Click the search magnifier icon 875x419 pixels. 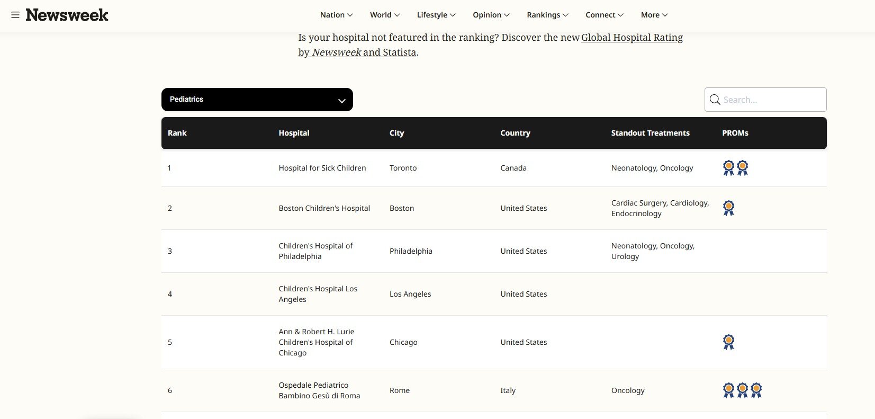[x=715, y=100]
